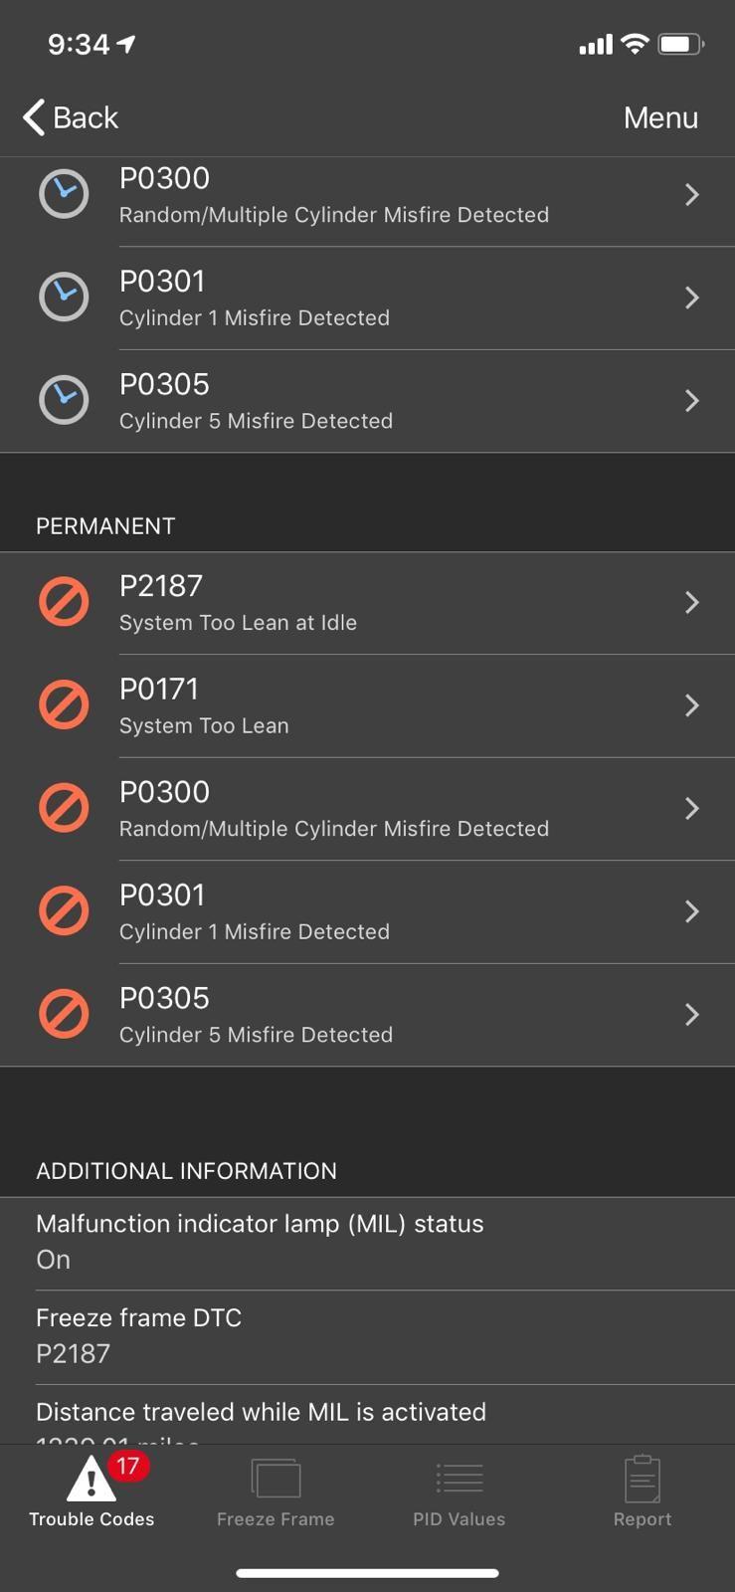The width and height of the screenshot is (735, 1592).
Task: Tap the permanent prohibited icon beside P0171
Action: (x=64, y=705)
